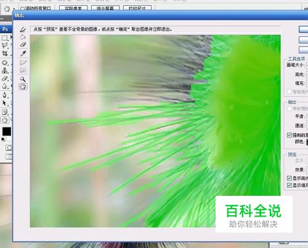
Task: Pick the Crop tool in Photoshop toolbar
Action: coord(4,53)
